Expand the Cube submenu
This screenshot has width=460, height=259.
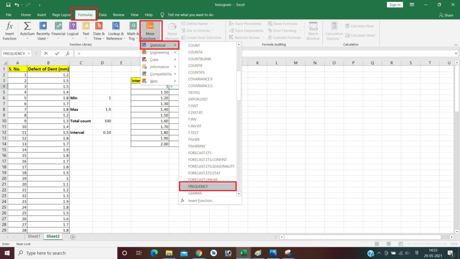pyautogui.click(x=159, y=60)
